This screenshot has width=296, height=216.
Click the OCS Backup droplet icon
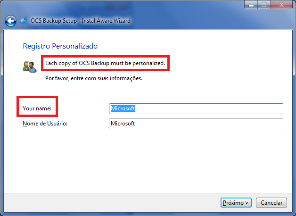(24, 21)
